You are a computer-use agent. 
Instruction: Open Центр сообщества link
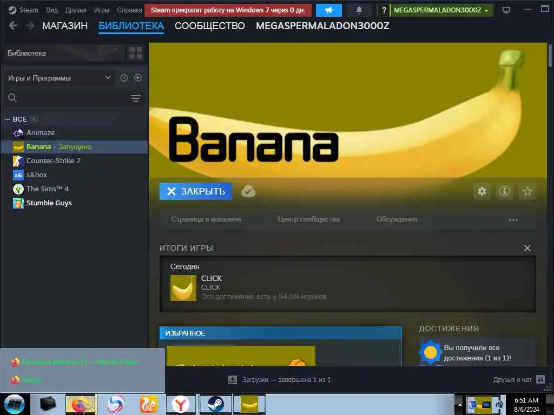click(308, 219)
